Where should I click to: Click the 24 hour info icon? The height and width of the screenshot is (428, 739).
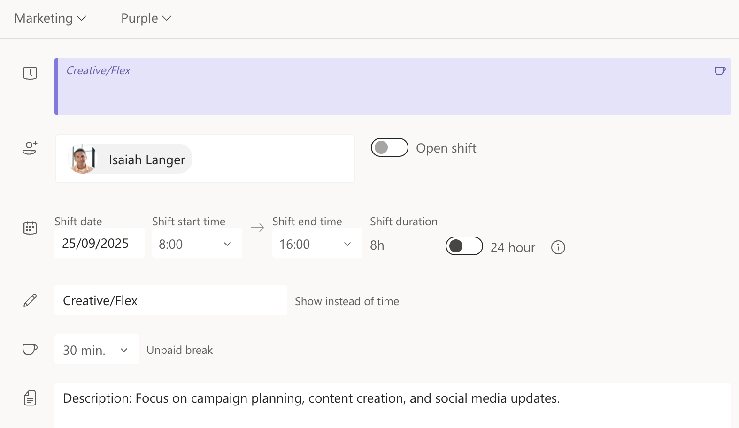tap(558, 247)
